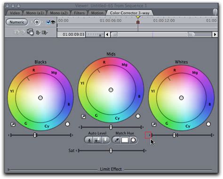
Task: Toggle the eye visual controls icon
Action: click(53, 22)
